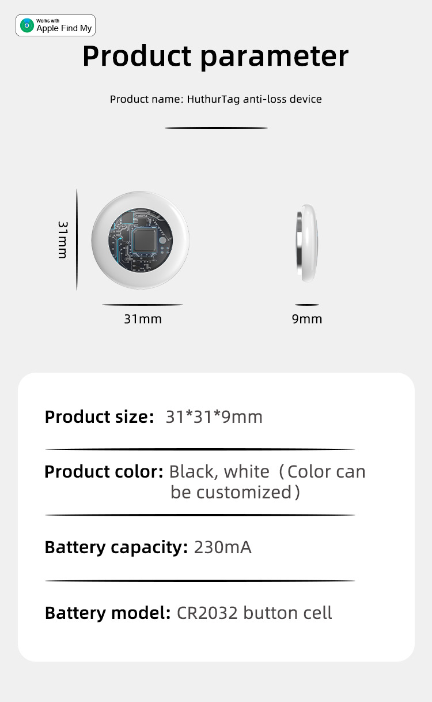Click the "Product parameter" heading

pyautogui.click(x=215, y=56)
